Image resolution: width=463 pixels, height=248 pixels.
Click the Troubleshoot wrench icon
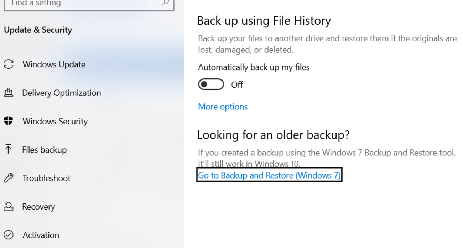coord(9,178)
